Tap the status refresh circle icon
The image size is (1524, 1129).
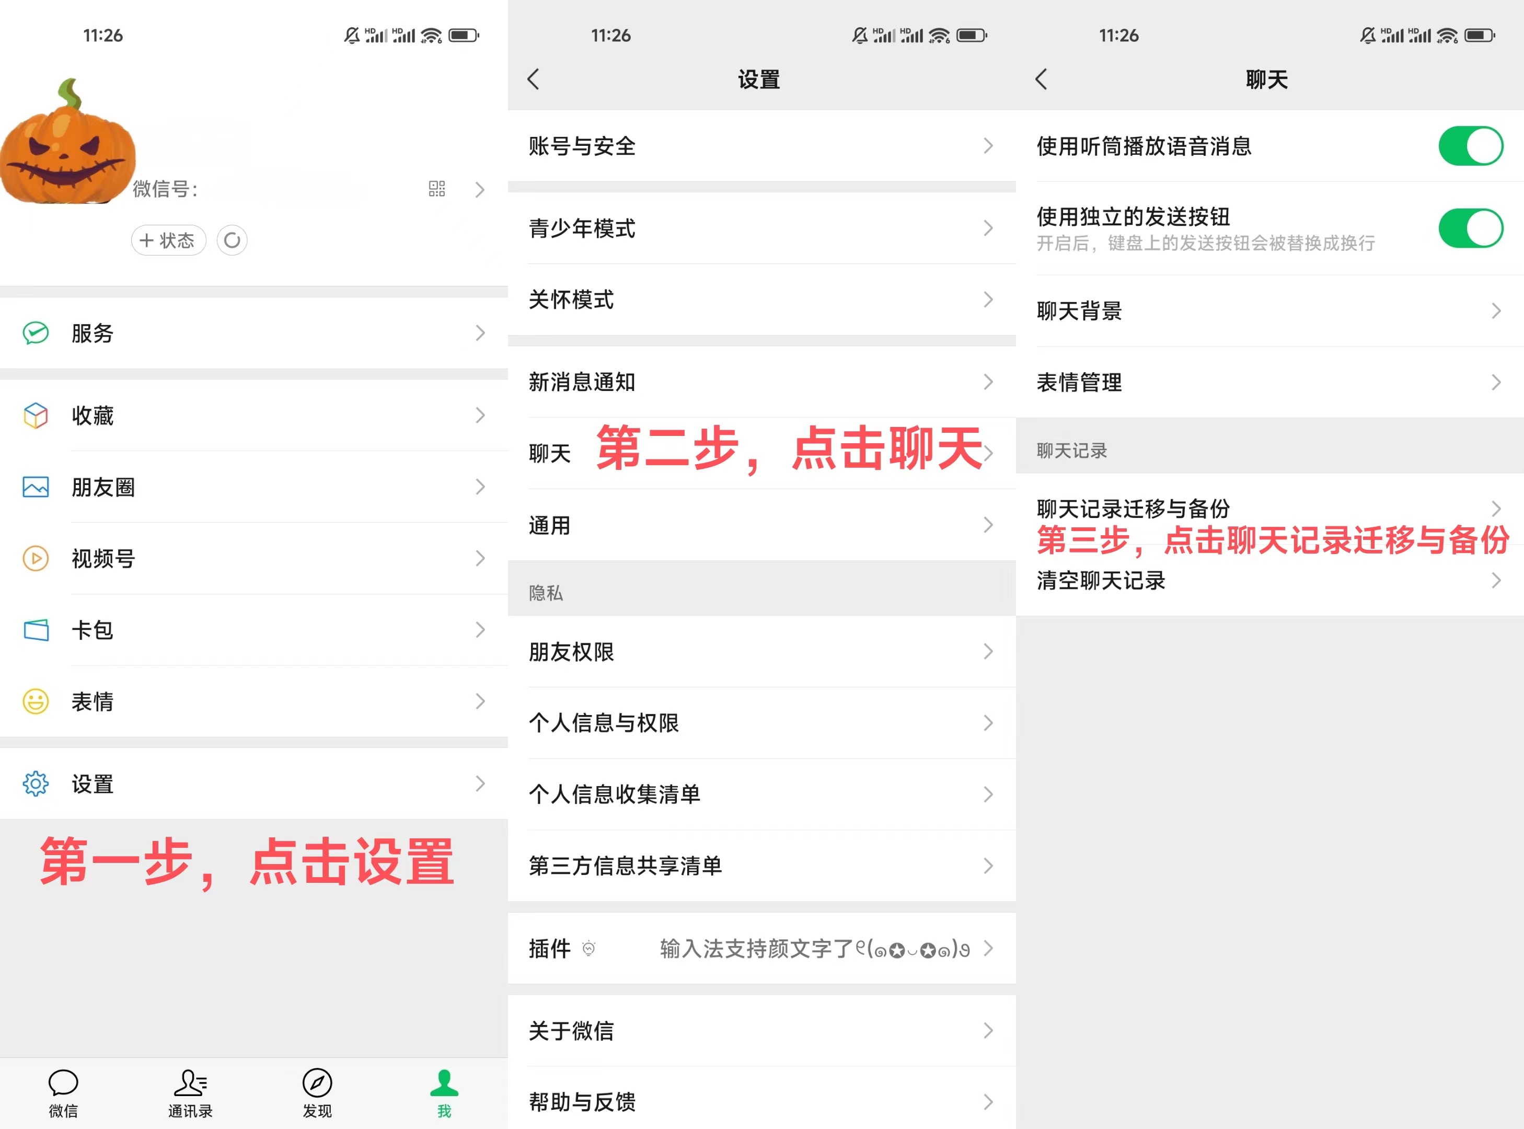(232, 240)
